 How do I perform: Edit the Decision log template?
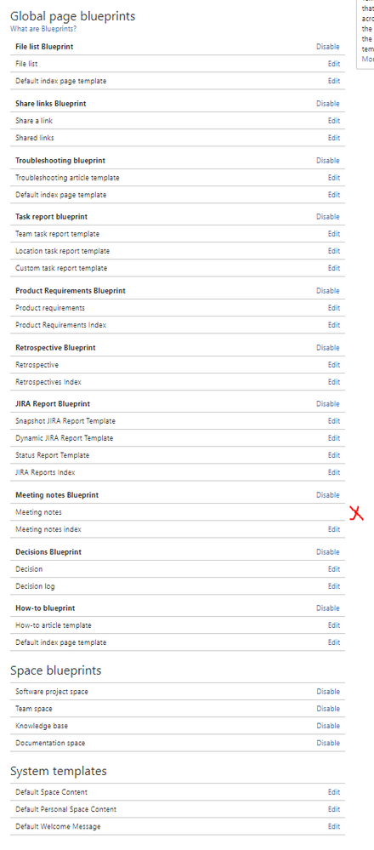(x=334, y=586)
